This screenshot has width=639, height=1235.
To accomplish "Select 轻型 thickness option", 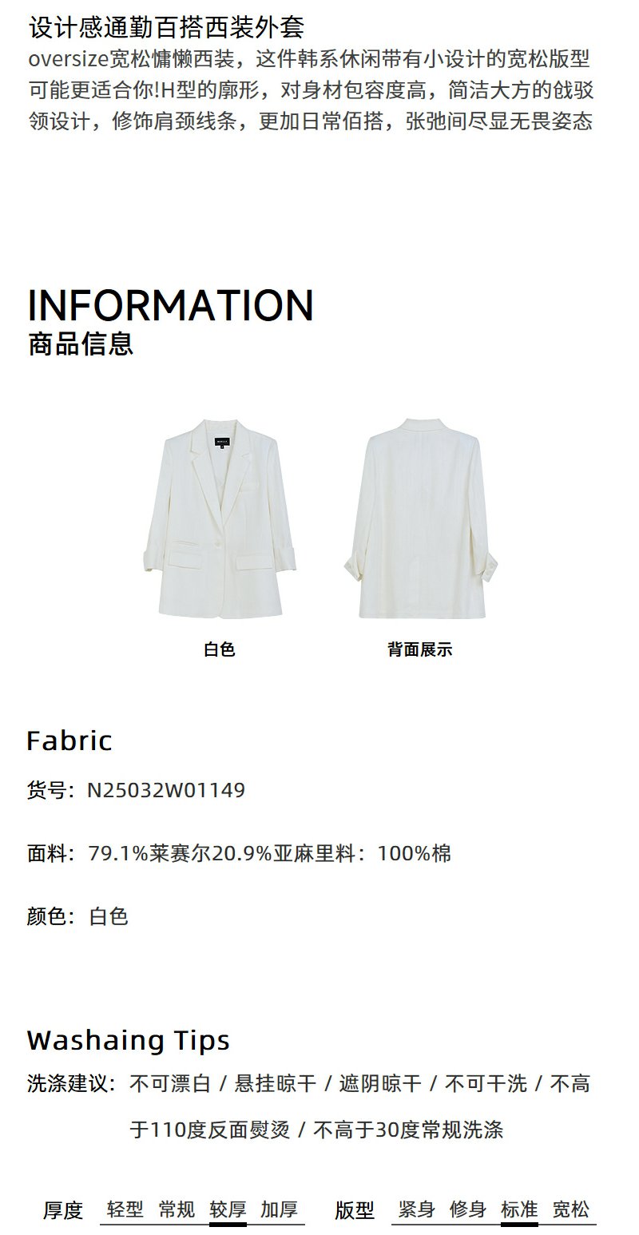I will click(125, 1209).
